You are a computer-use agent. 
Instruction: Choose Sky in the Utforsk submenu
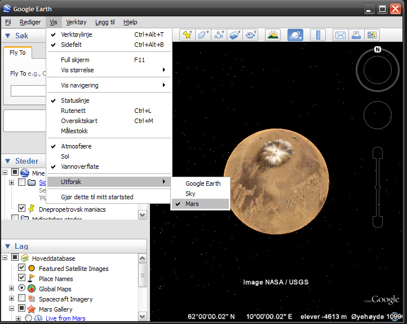(x=200, y=194)
